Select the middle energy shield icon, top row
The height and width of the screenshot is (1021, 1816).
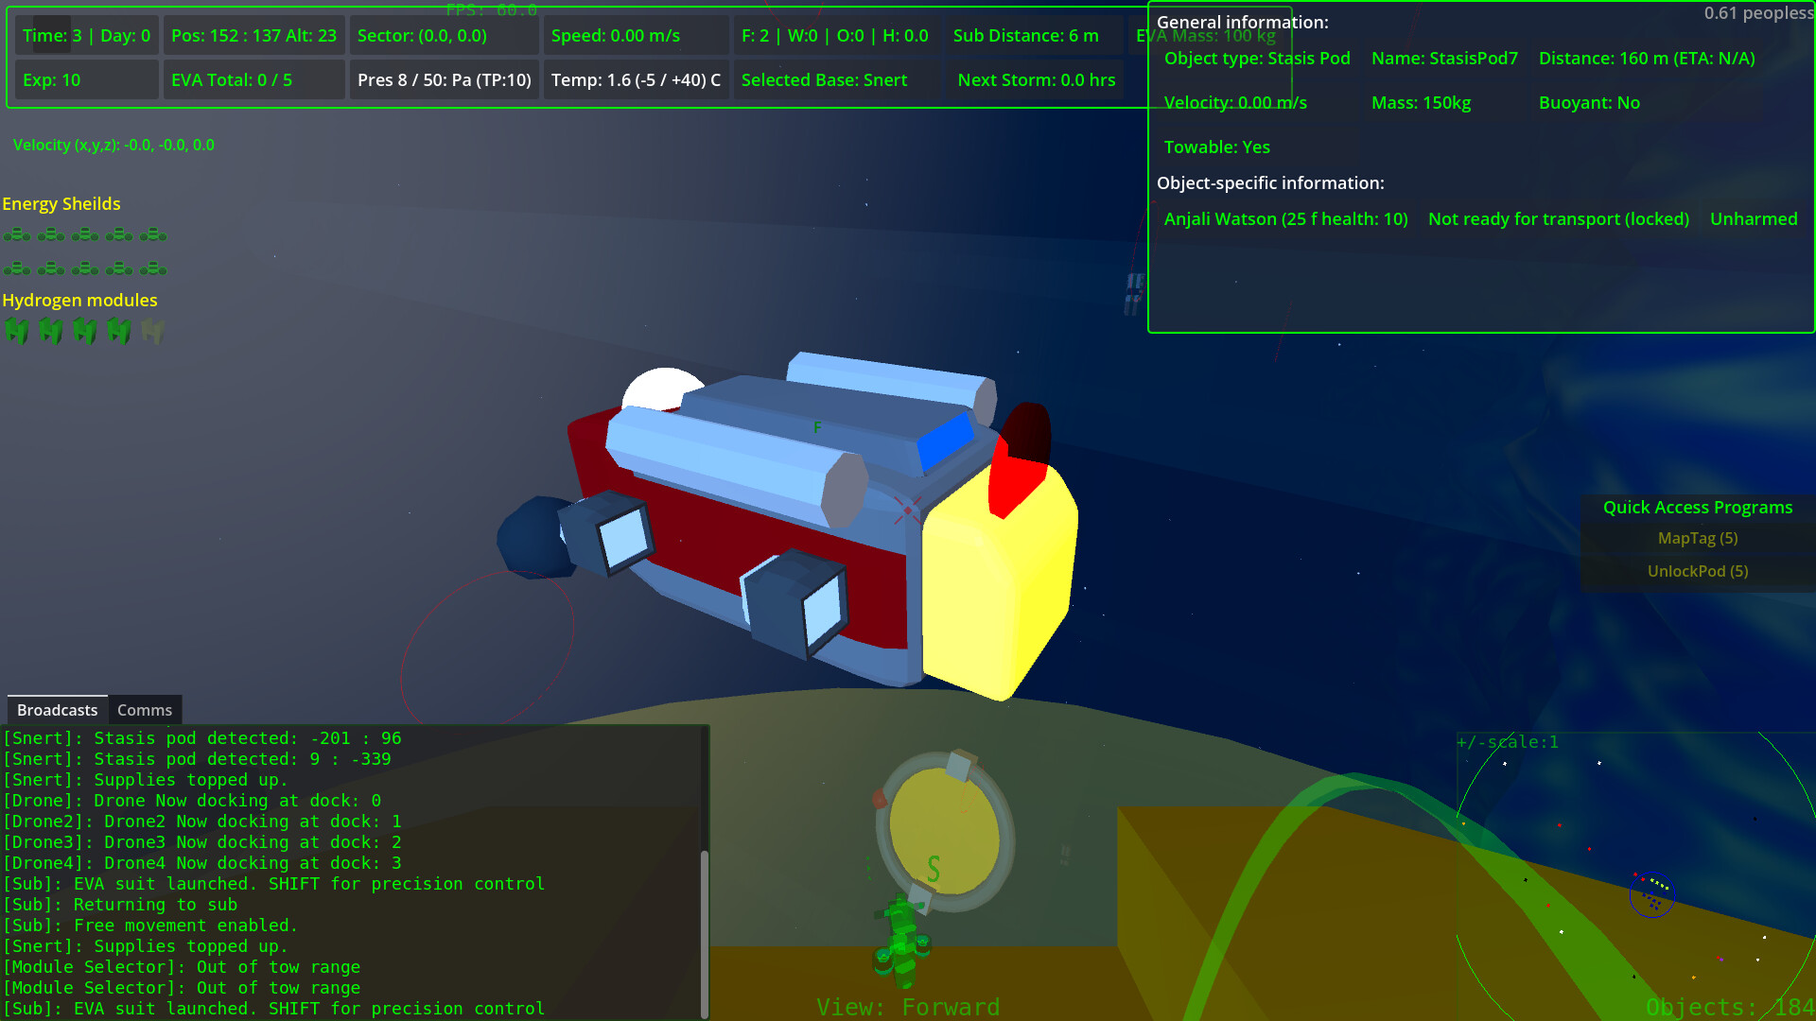pos(85,234)
